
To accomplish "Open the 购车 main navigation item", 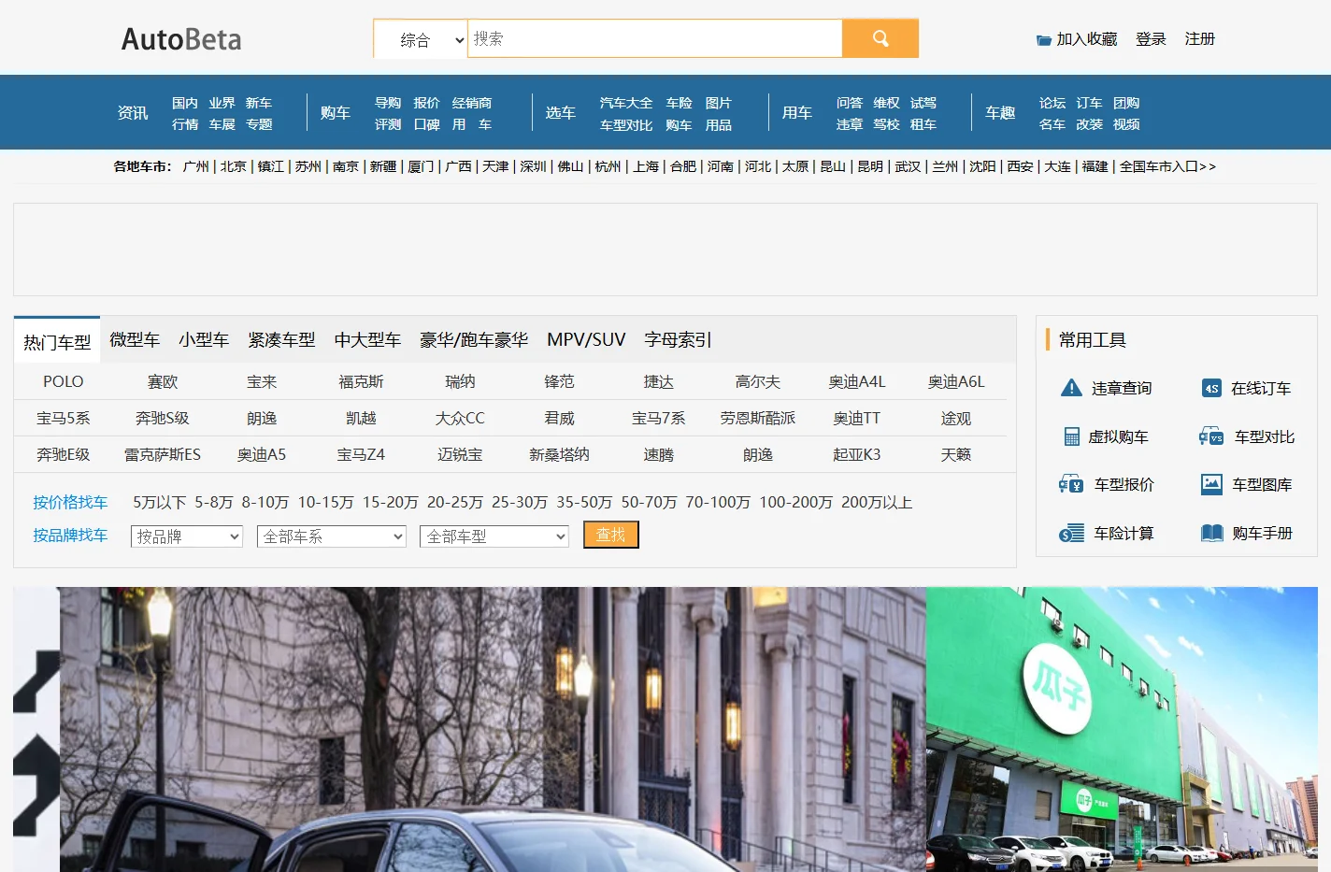I will (335, 113).
